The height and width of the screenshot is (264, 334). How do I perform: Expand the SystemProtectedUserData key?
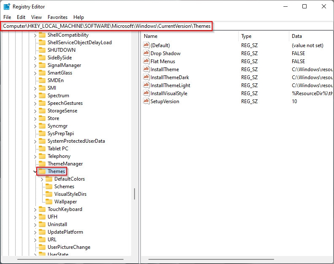tap(35, 141)
